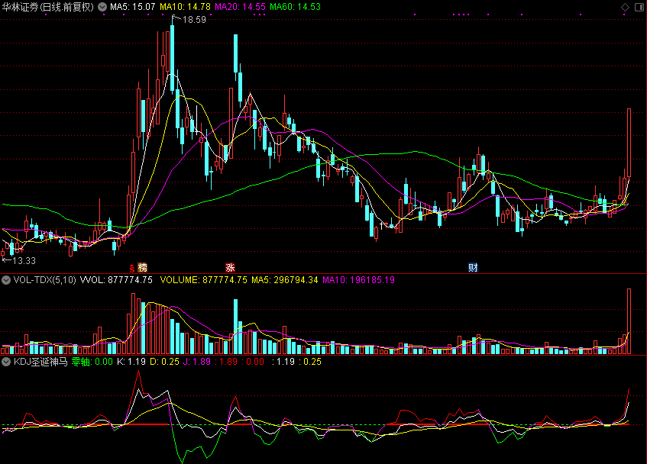The height and width of the screenshot is (464, 647).
Task: Toggle the side panel icon at top right
Action: (639, 6)
